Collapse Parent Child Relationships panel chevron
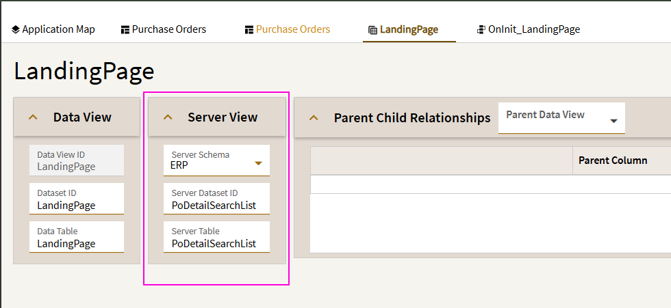This screenshot has height=308, width=671. (x=314, y=117)
